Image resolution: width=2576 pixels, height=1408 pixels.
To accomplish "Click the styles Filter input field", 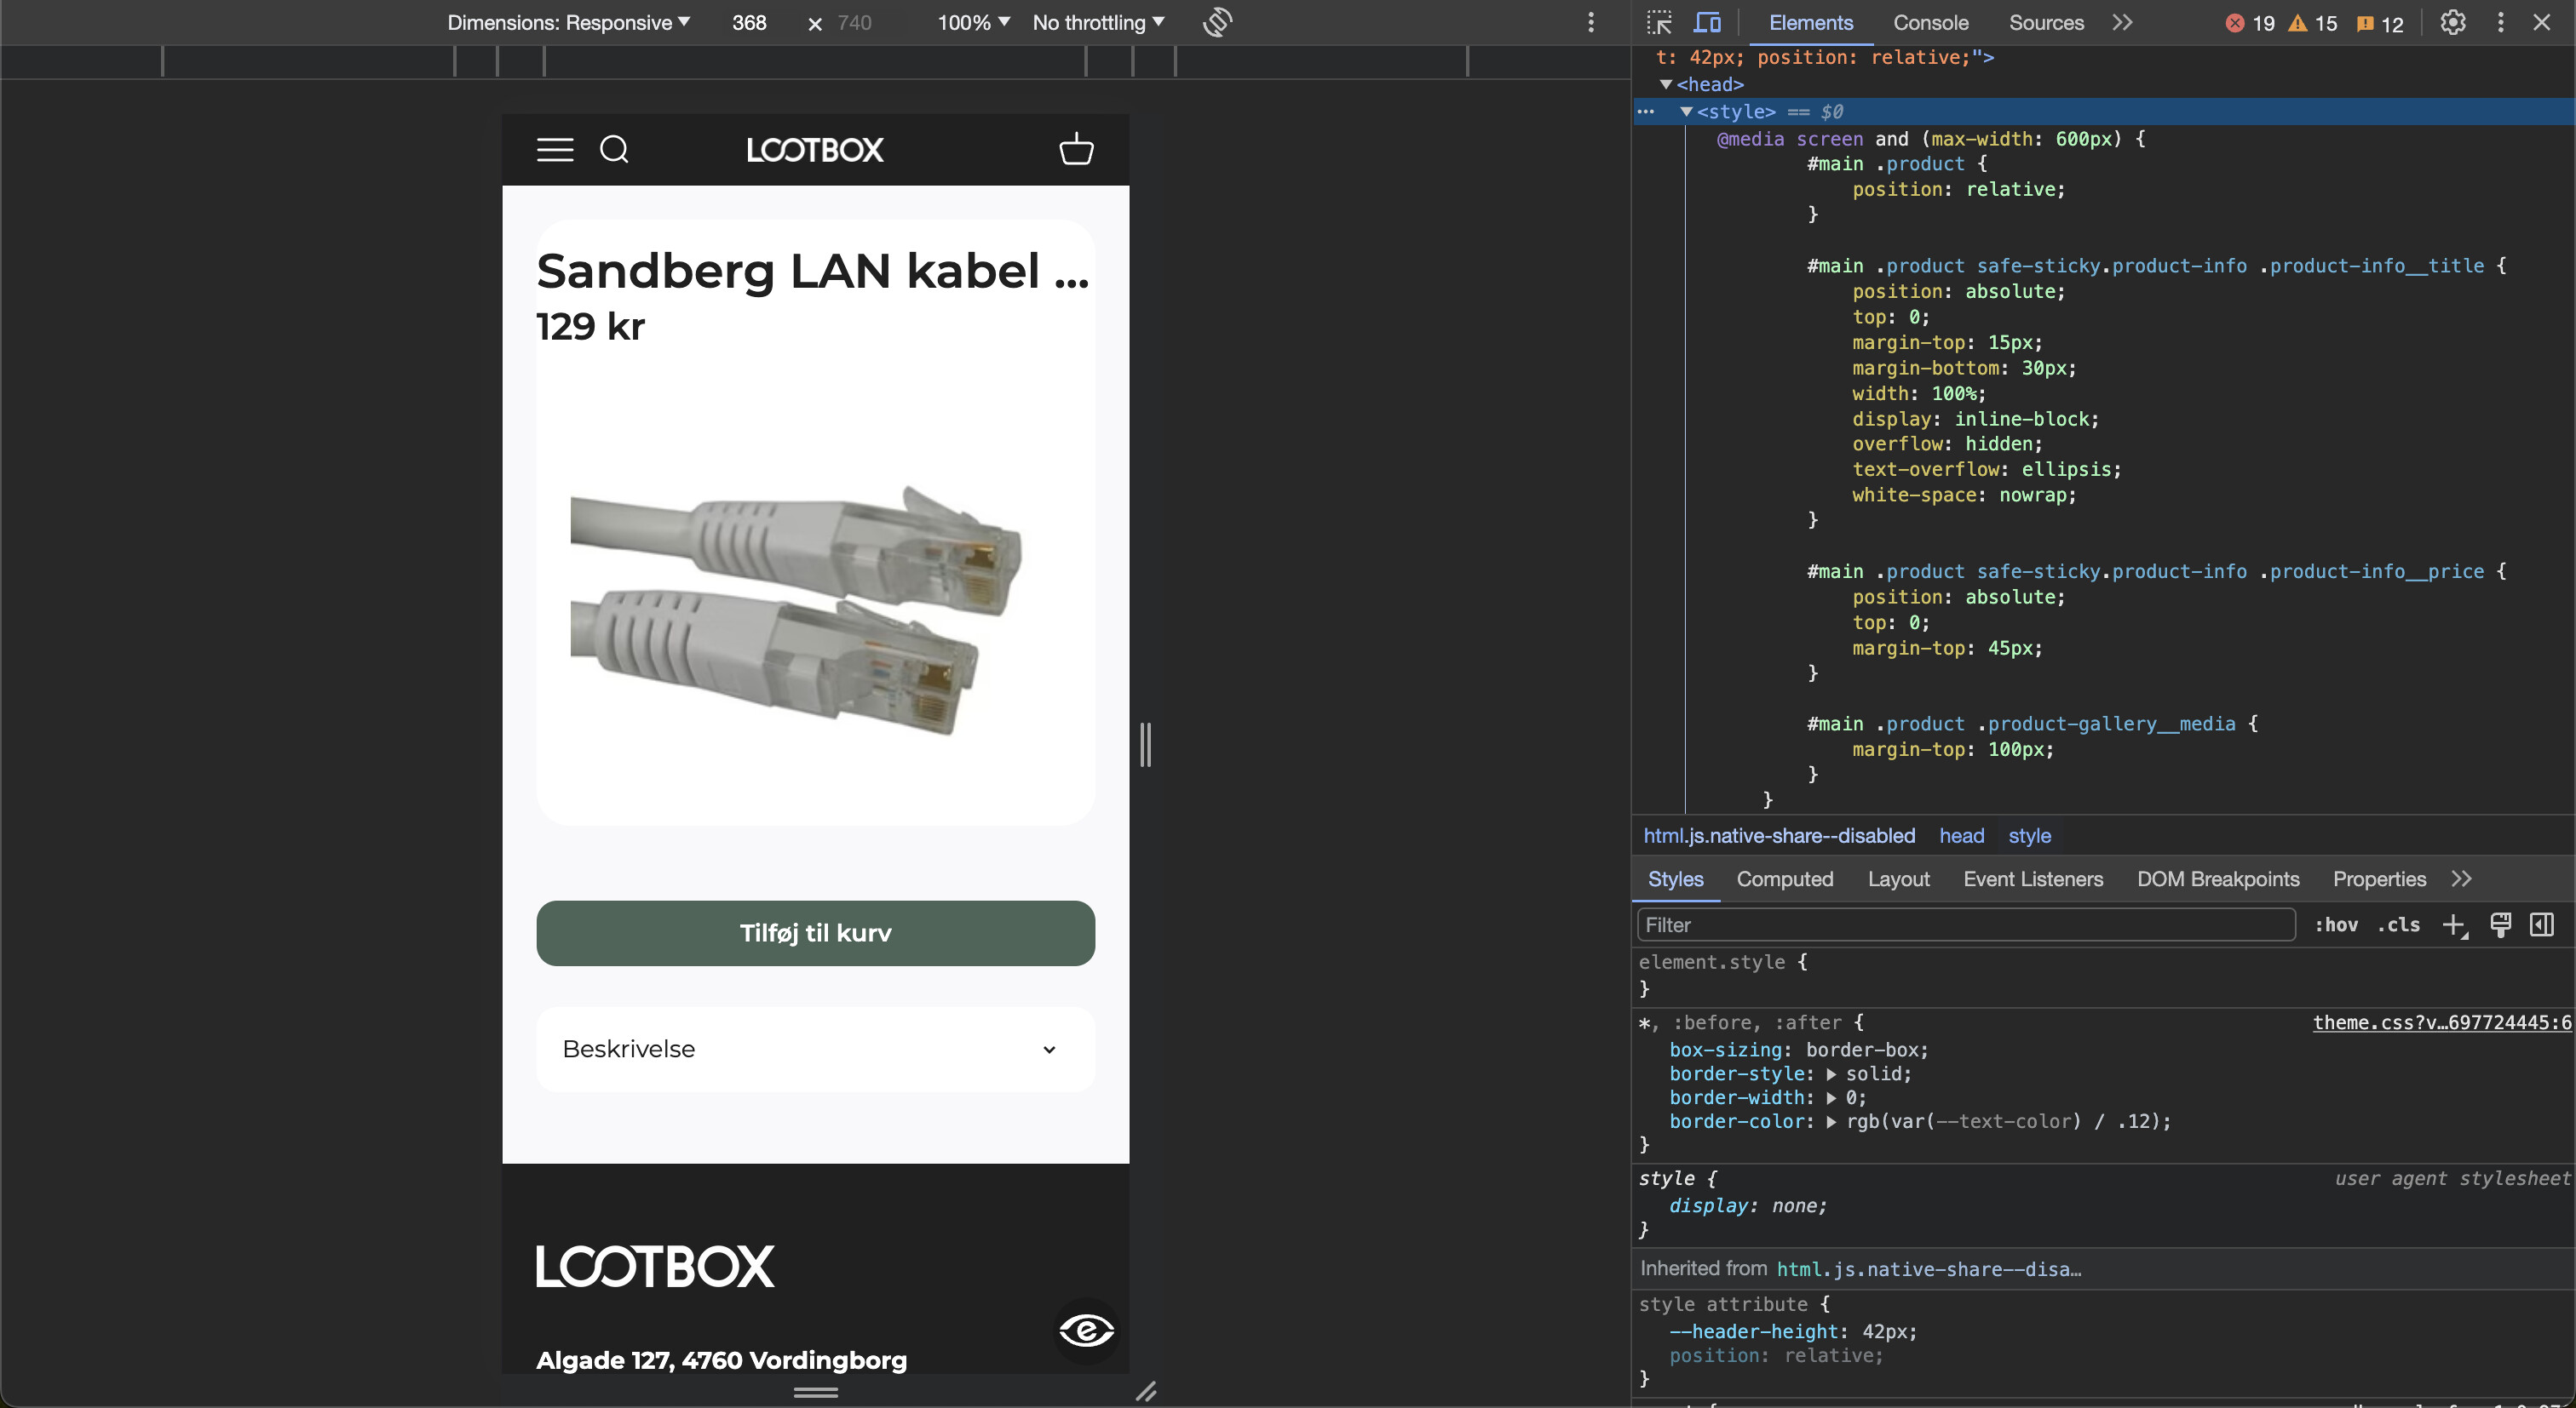I will pyautogui.click(x=1965, y=925).
